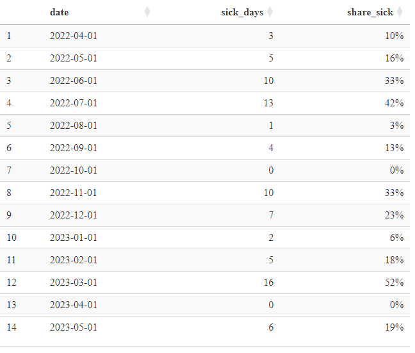Image resolution: width=415 pixels, height=353 pixels.
Task: Click the 18% share_sick value
Action: point(395,260)
